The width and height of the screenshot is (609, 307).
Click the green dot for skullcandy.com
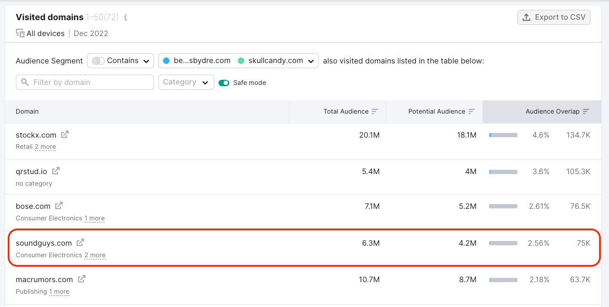point(241,61)
